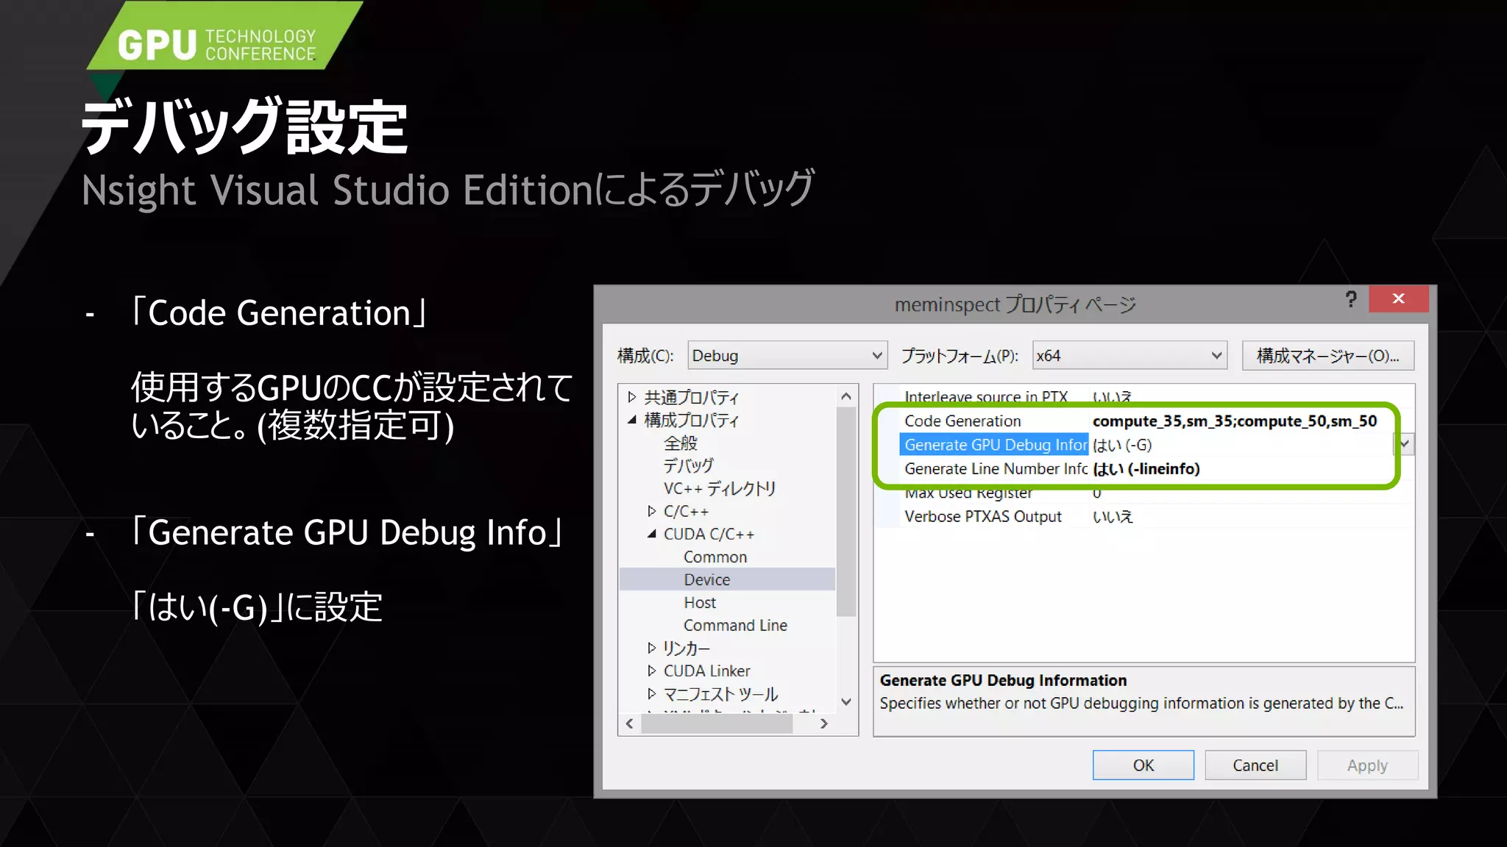
Task: Click the tree's horizontal scrollbar thumb
Action: 717,724
